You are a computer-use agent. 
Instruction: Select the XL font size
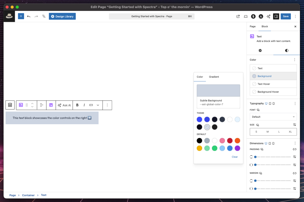[290, 132]
